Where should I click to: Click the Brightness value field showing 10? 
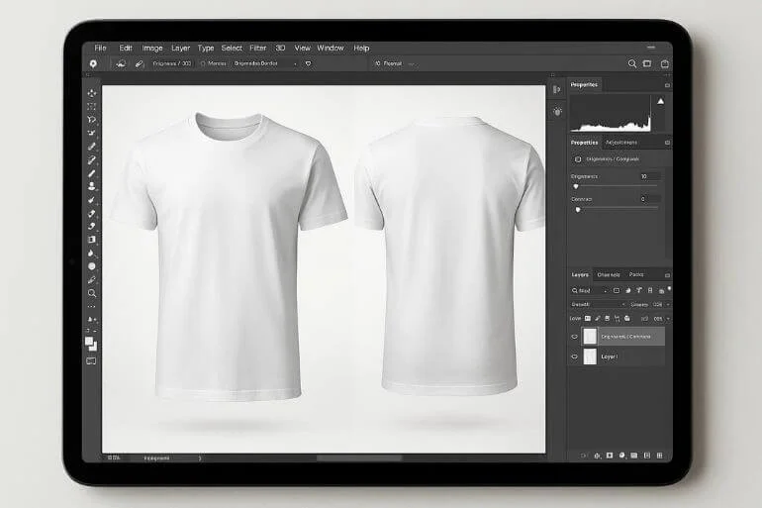(650, 176)
